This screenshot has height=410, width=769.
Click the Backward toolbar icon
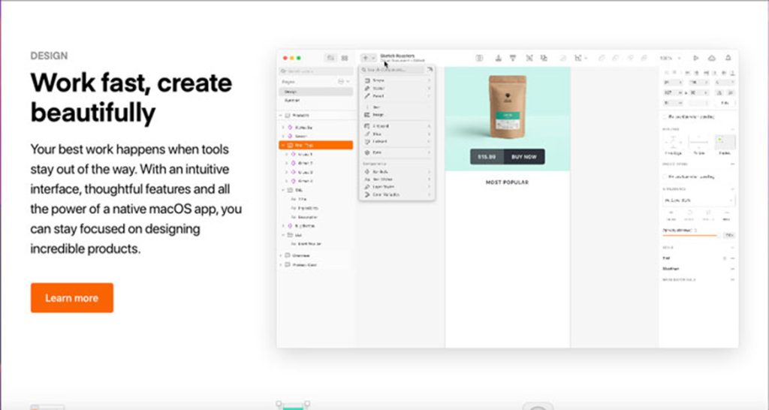pyautogui.click(x=512, y=58)
